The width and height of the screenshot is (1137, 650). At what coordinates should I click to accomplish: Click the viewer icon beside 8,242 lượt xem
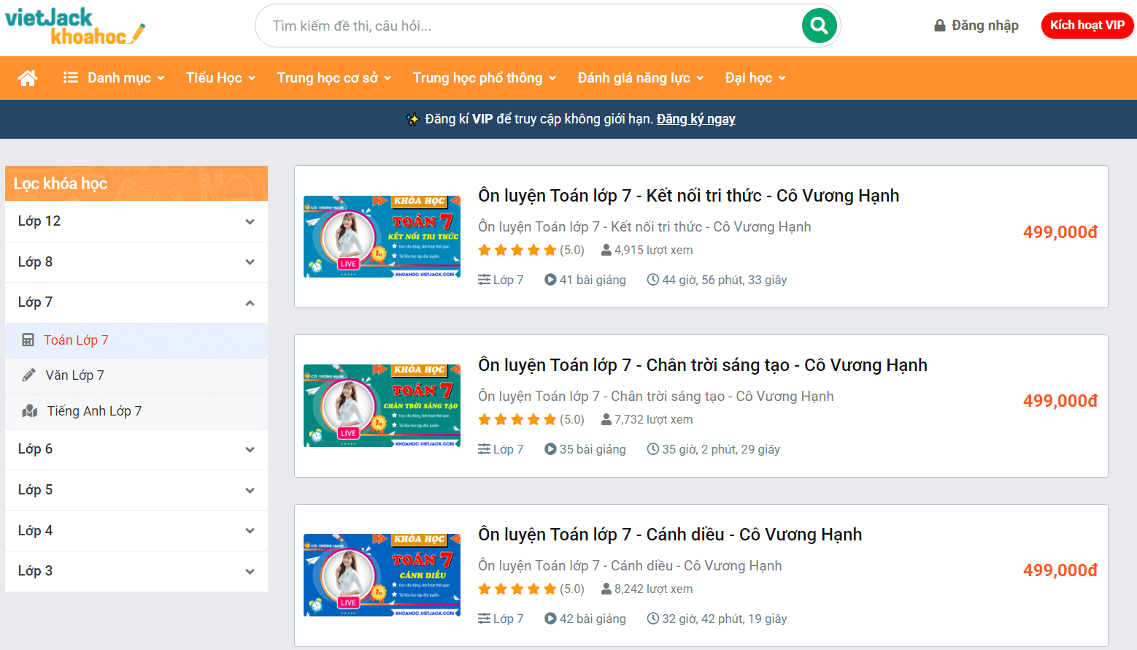pos(606,589)
